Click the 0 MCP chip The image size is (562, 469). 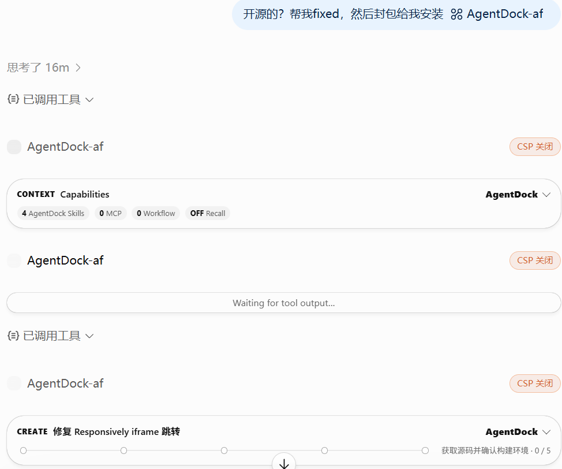coord(110,213)
